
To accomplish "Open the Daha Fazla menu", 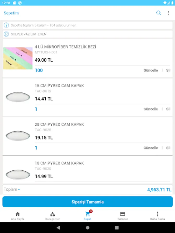I will 157,216.
